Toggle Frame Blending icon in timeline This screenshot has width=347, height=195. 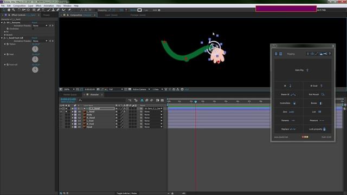147,100
